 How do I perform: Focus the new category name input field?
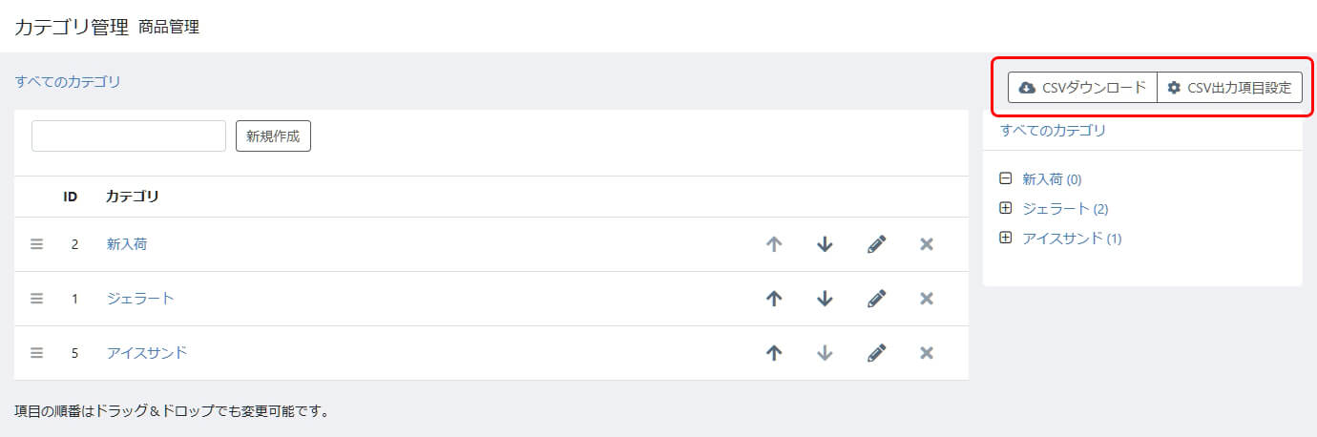[129, 135]
